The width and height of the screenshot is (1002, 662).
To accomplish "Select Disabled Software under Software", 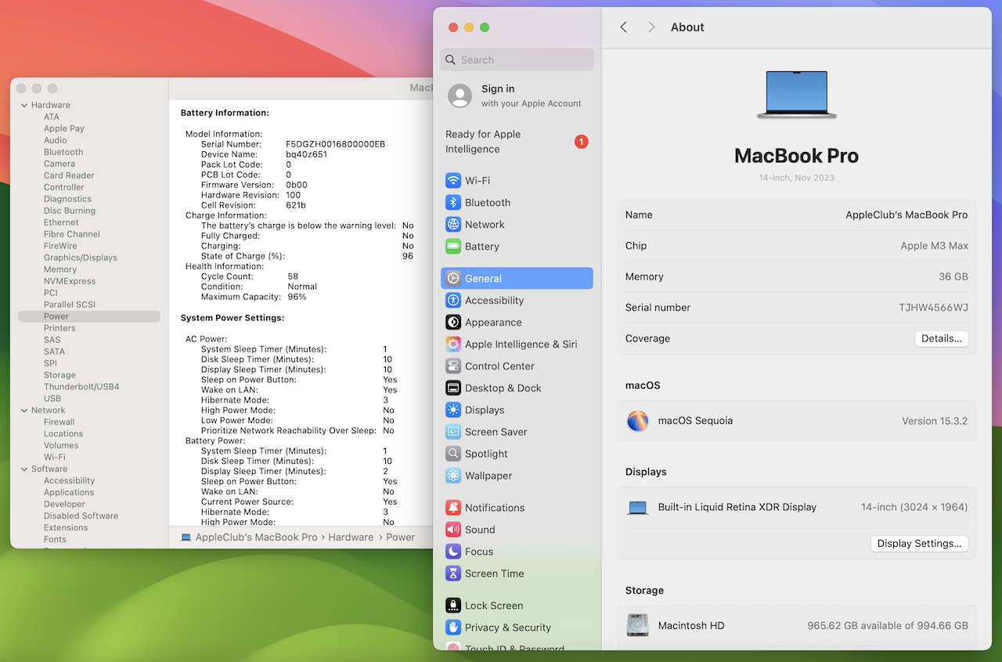I will tap(81, 516).
